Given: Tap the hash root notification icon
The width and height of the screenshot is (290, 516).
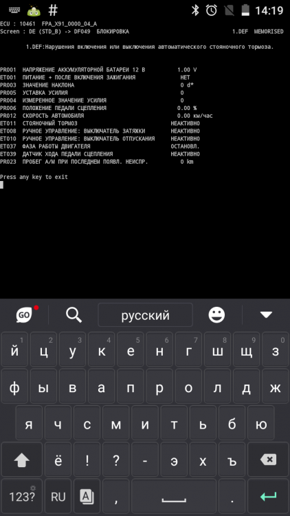Looking at the screenshot, I should tap(53, 10).
